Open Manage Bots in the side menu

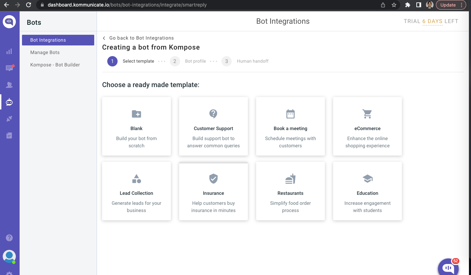coord(45,52)
